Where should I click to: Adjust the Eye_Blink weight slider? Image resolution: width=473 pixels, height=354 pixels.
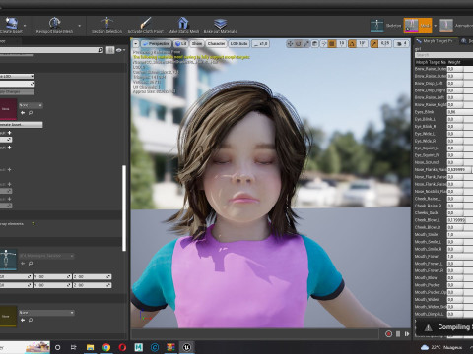tap(460, 112)
